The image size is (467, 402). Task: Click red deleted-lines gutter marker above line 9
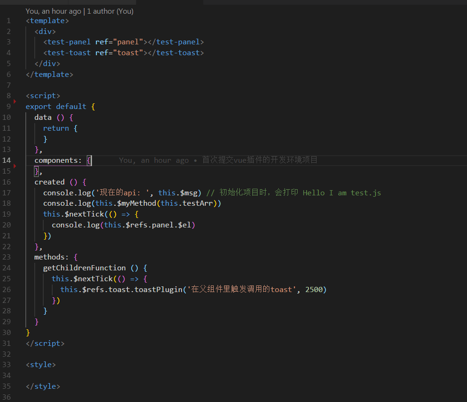15,101
